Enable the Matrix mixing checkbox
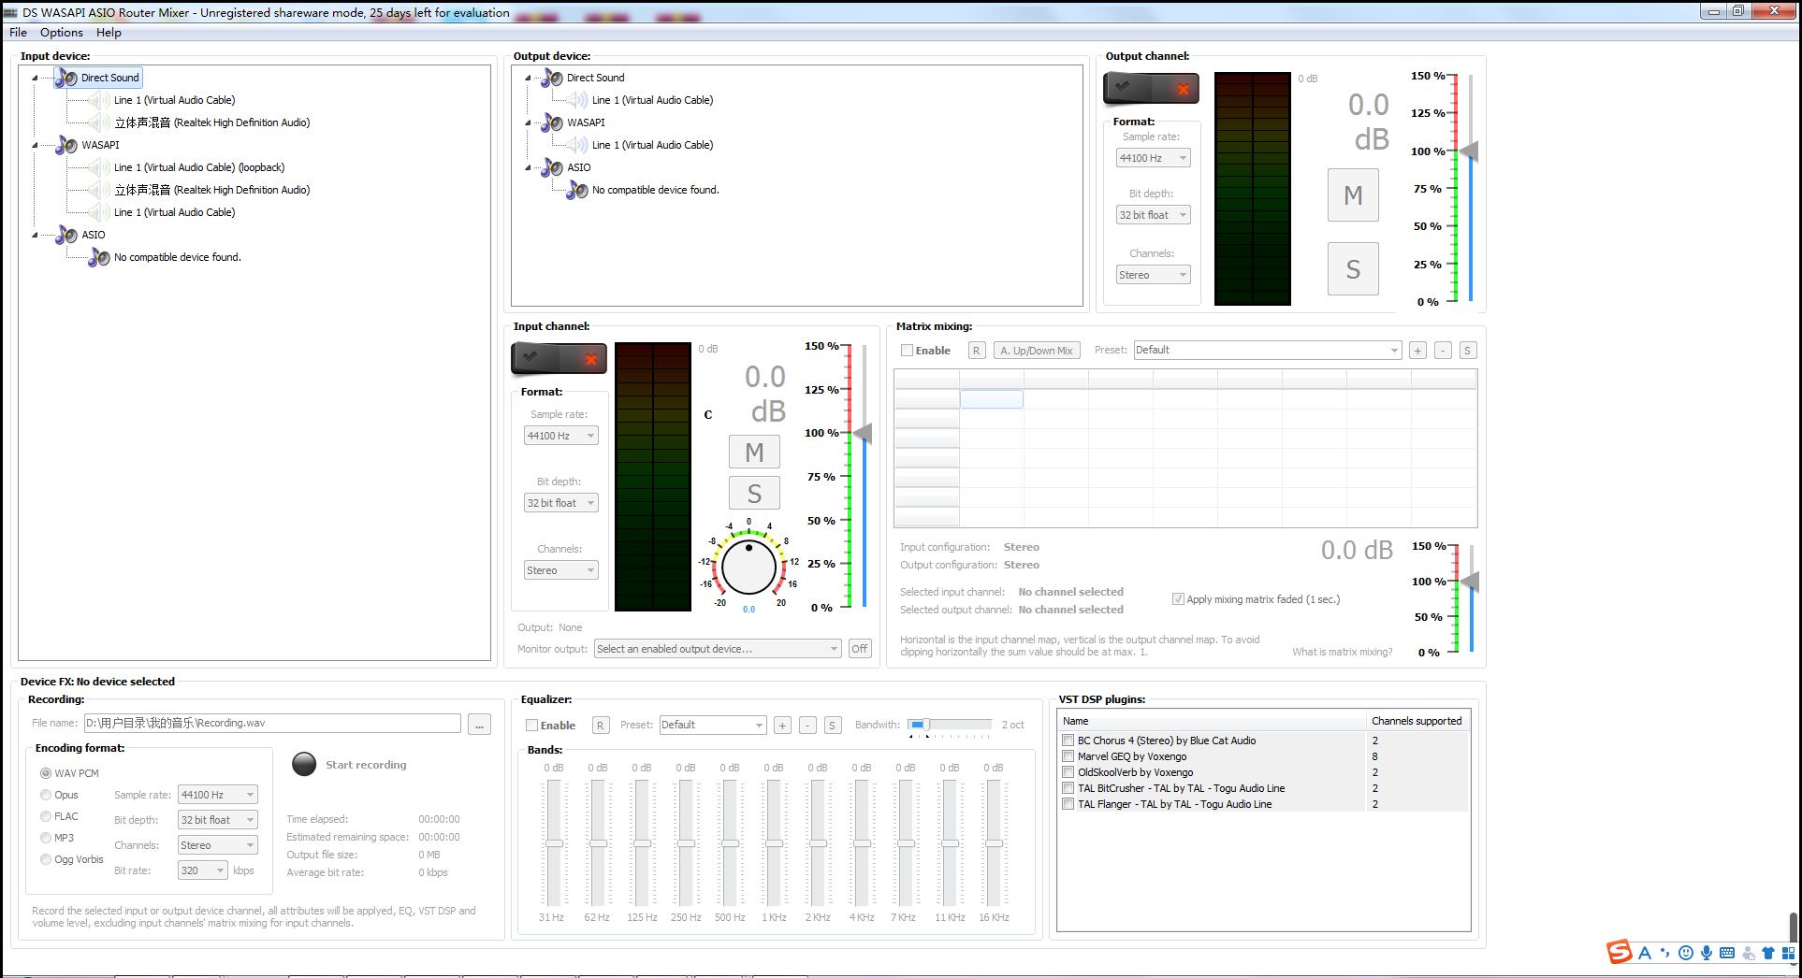 [x=907, y=351]
